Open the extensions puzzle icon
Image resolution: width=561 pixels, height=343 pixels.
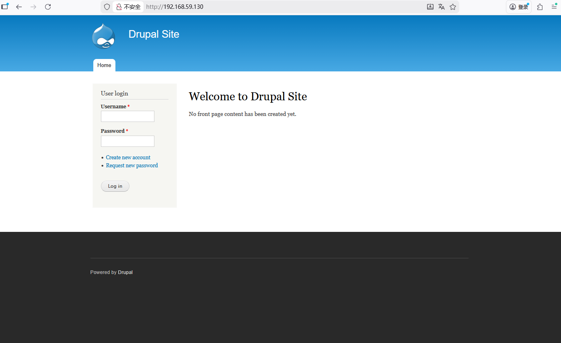(x=540, y=7)
